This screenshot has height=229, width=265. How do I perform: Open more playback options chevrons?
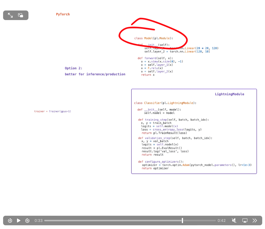(x=255, y=220)
